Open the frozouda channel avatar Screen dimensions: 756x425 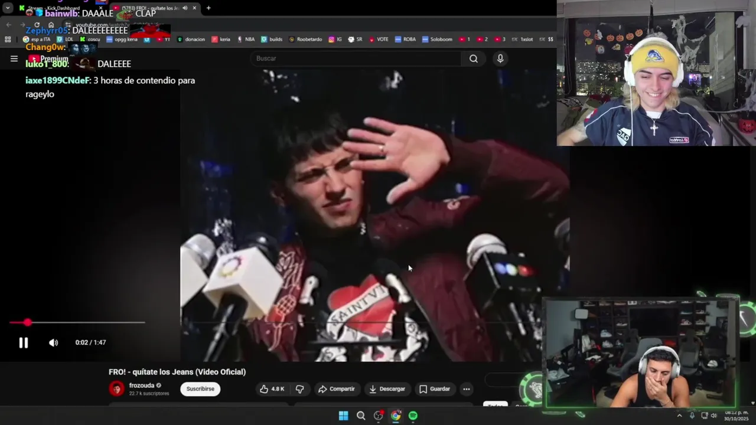pos(117,388)
